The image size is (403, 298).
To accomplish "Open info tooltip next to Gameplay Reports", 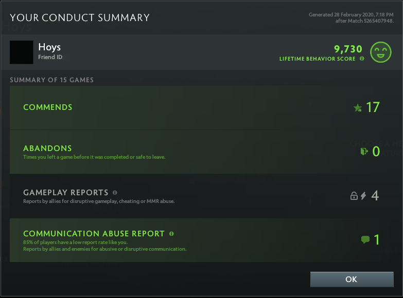I will 115,193.
